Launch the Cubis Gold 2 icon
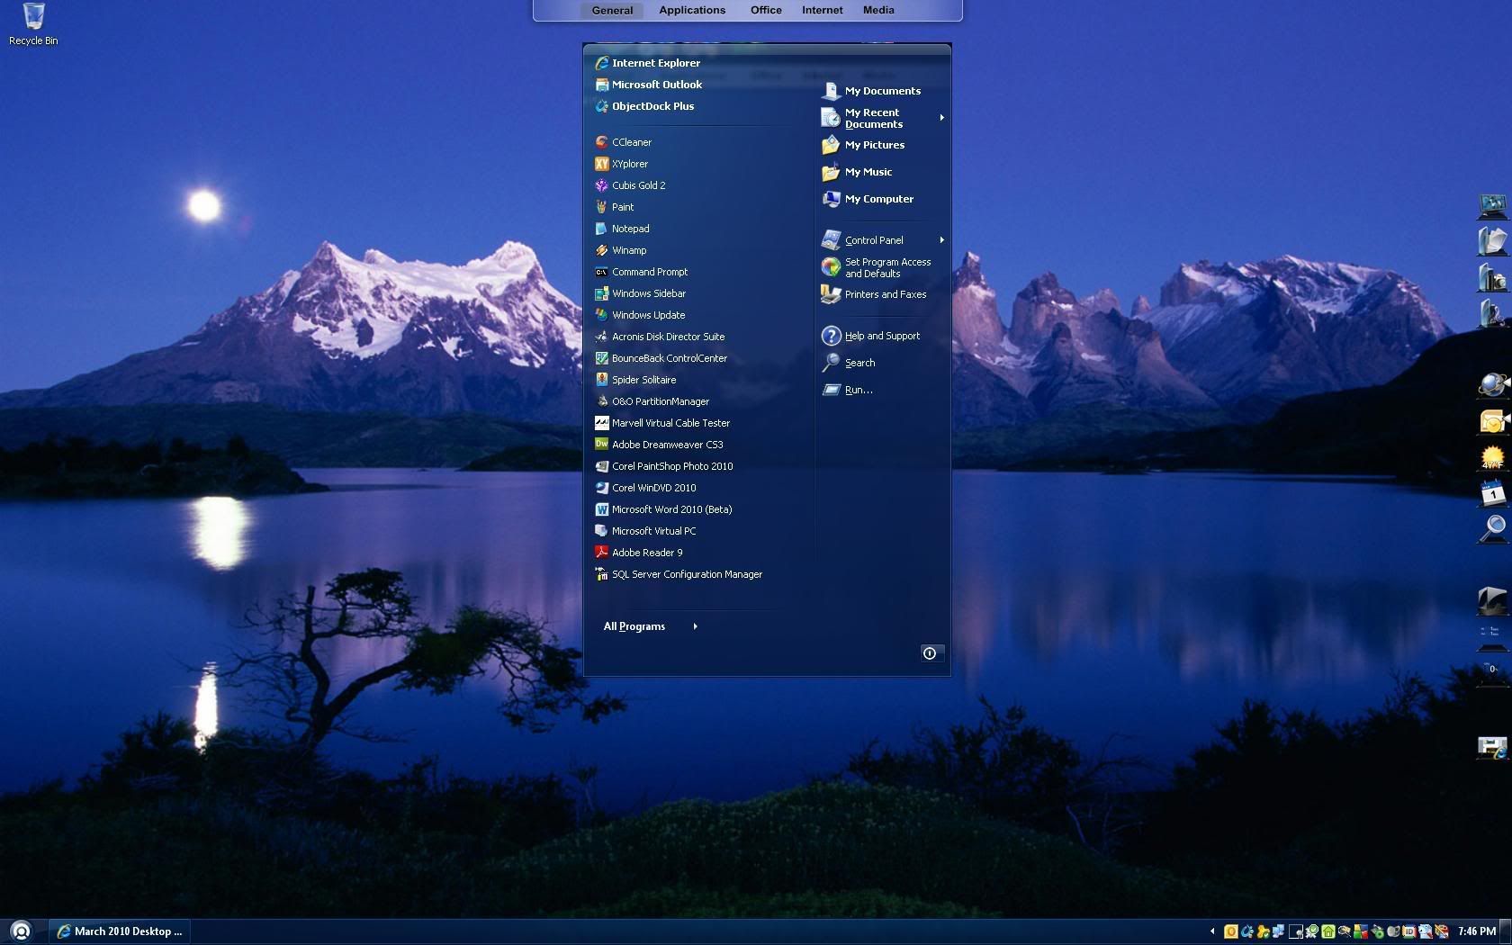 601,185
